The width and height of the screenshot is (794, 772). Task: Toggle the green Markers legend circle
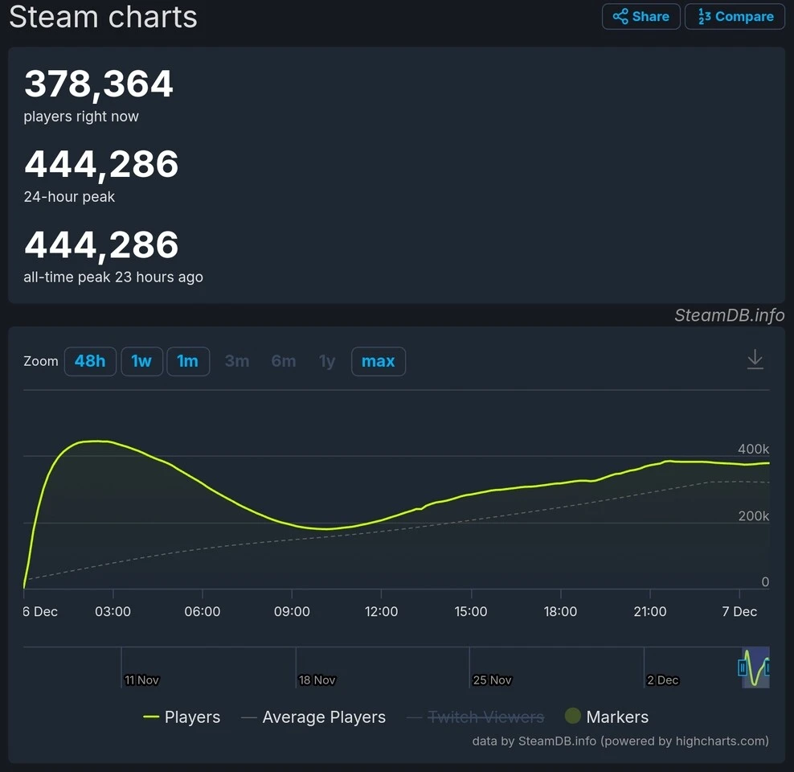(573, 717)
